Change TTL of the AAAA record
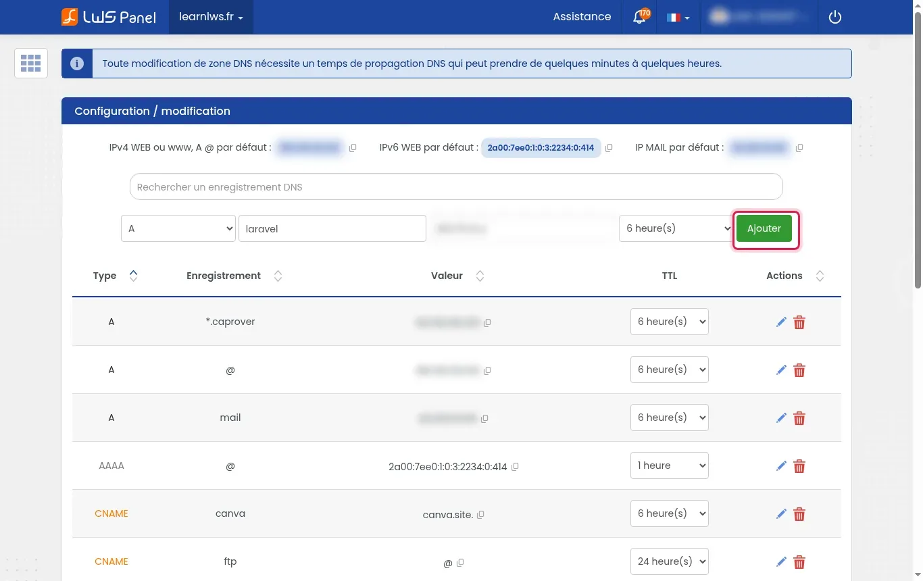This screenshot has height=581, width=923. [670, 465]
